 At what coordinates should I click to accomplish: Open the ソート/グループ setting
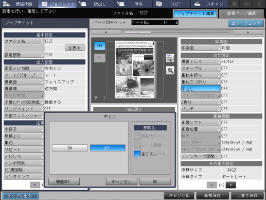(24, 75)
